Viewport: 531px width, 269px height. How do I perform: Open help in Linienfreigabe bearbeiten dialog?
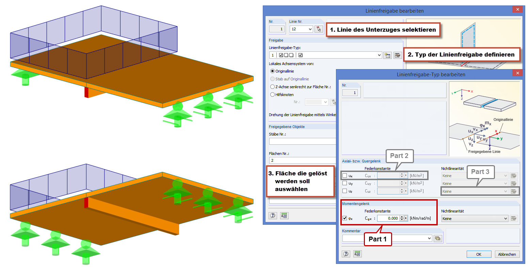(273, 216)
